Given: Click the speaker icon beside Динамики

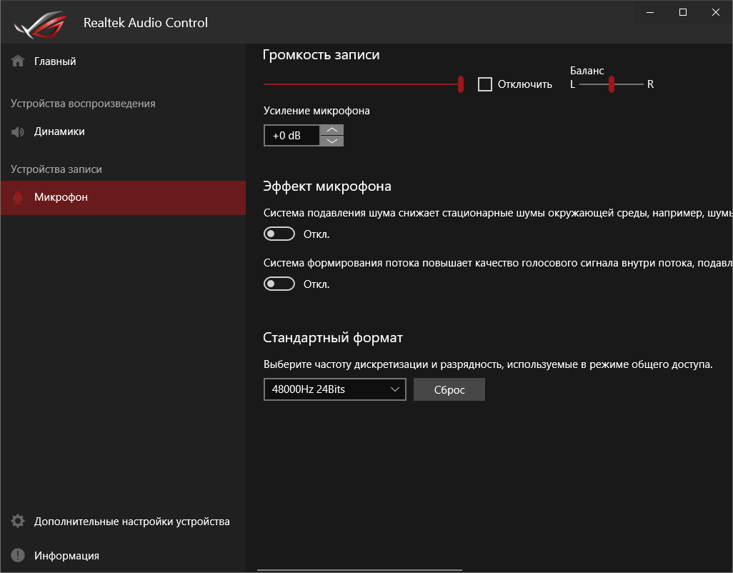Looking at the screenshot, I should coord(17,131).
